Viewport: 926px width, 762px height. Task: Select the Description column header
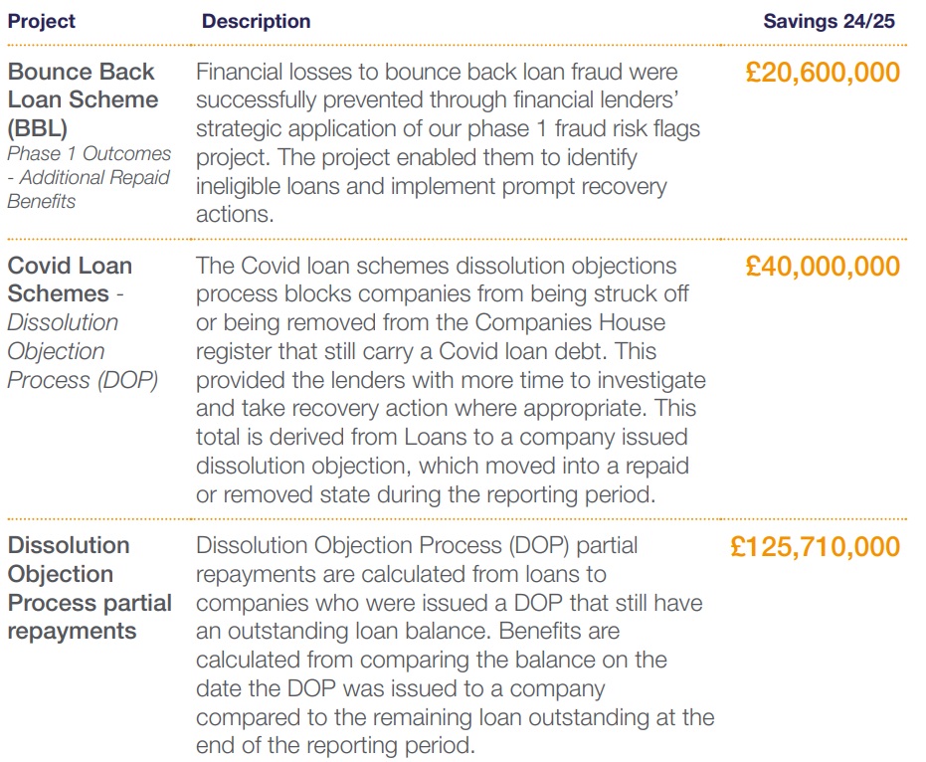pyautogui.click(x=256, y=21)
